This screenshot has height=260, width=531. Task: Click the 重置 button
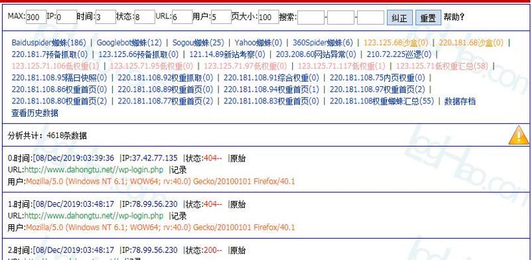[x=428, y=18]
